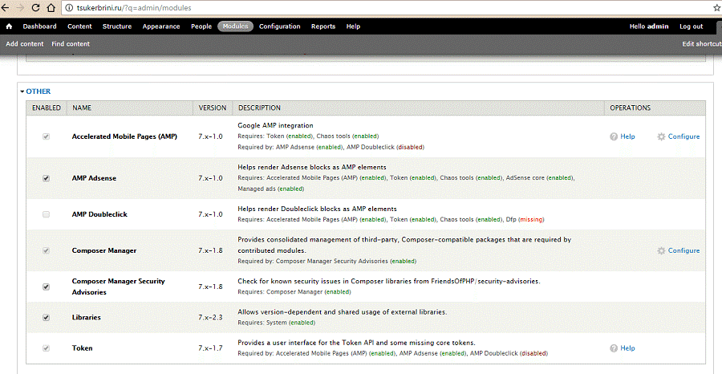Reload the page with the refresh icon
722x374 pixels.
click(35, 8)
